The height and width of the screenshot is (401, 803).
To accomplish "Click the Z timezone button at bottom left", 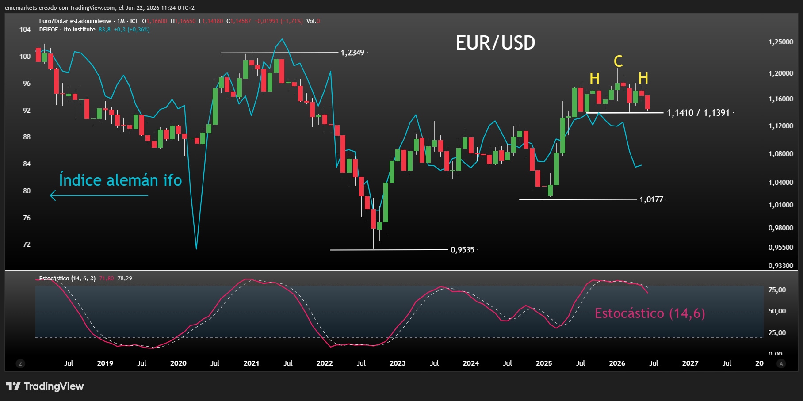I will coord(20,363).
